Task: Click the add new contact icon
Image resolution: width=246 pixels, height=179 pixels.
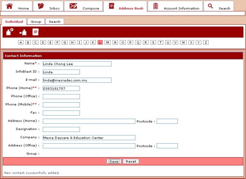Action: tap(10, 32)
